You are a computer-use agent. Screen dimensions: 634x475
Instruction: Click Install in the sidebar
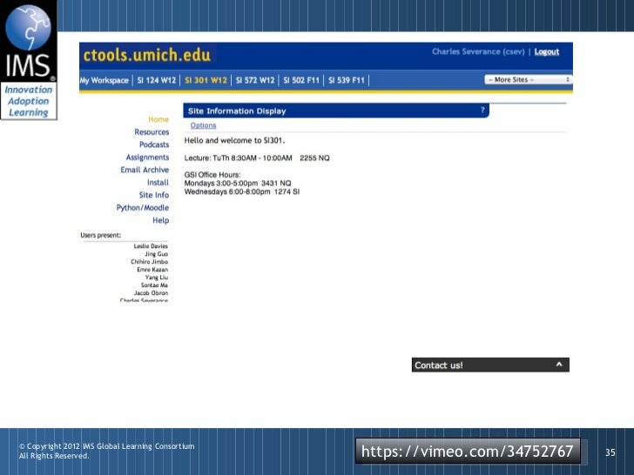[158, 182]
